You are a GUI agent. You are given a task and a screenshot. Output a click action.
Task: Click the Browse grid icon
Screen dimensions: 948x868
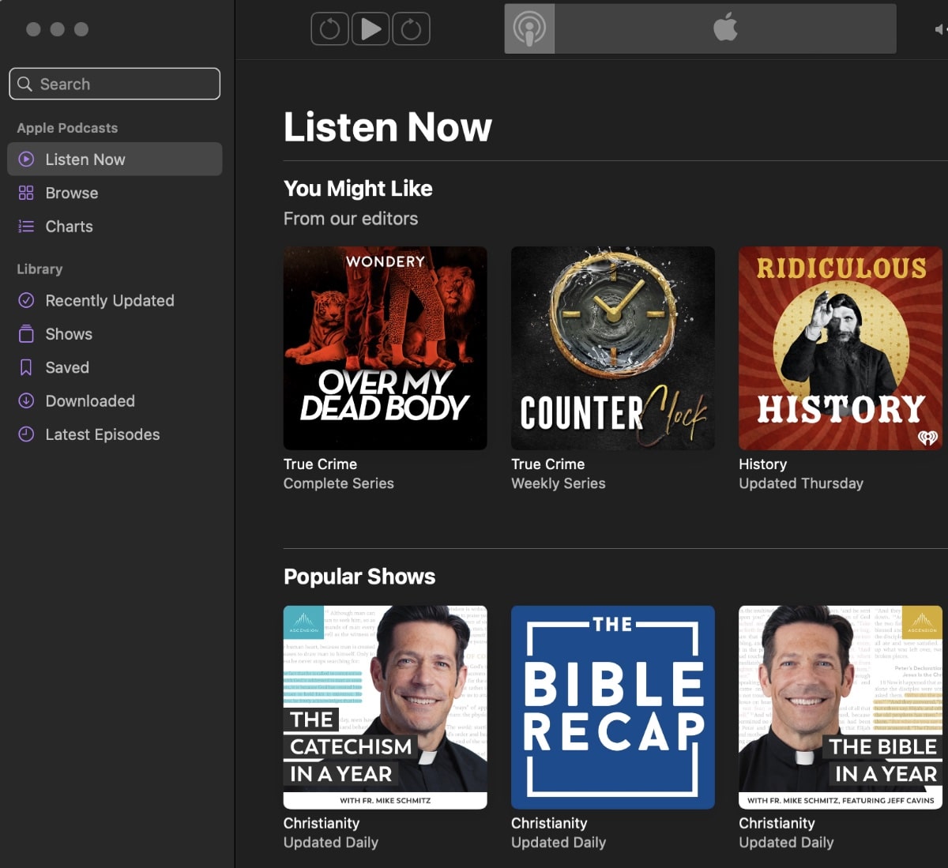(x=26, y=193)
